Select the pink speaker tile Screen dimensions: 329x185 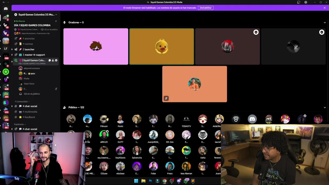pos(96,47)
